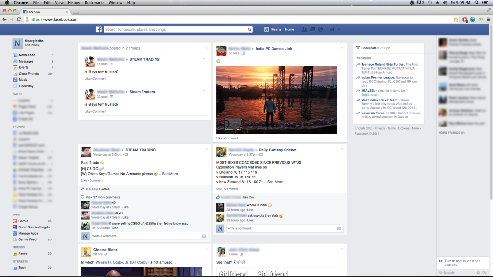Image resolution: width=493 pixels, height=277 pixels.
Task: Open options chevron on the India PC Games Link post
Action: pos(342,48)
